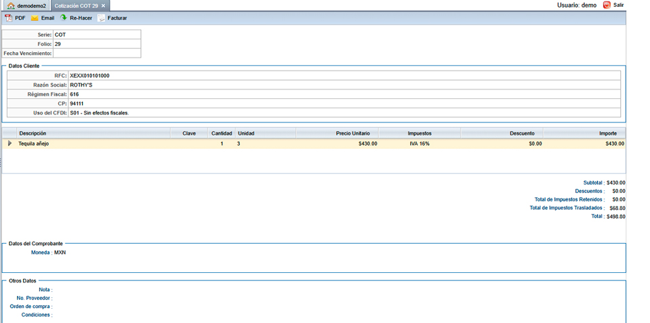Close the Cotización COT 29 tab
This screenshot has height=323, width=650.
(x=104, y=5)
